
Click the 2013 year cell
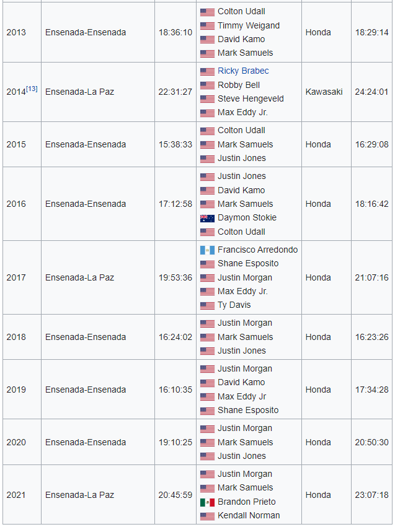point(16,32)
